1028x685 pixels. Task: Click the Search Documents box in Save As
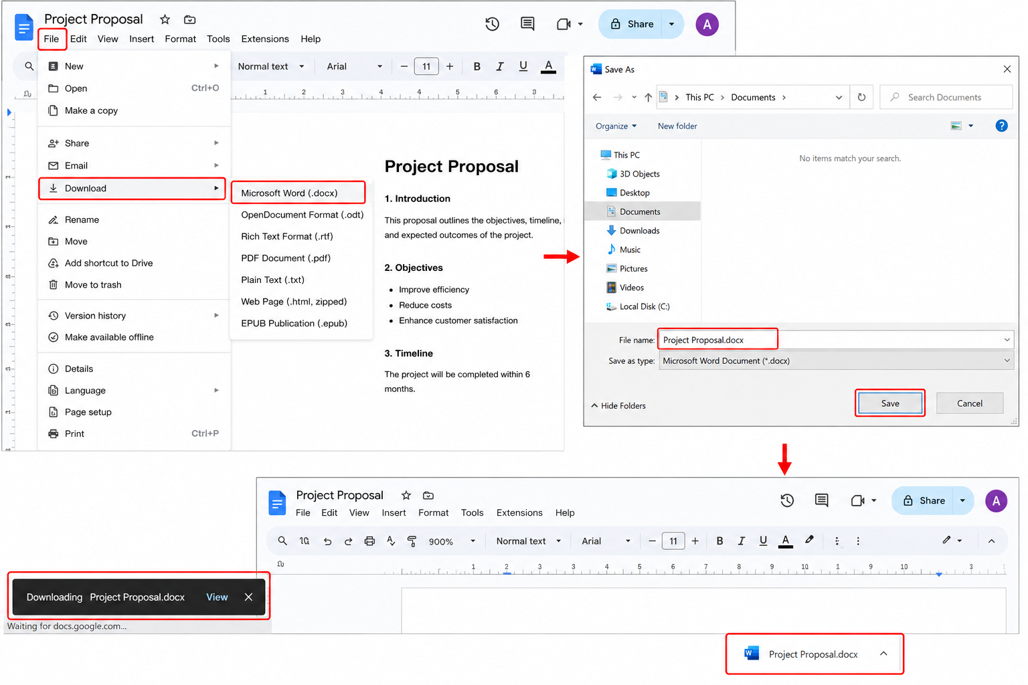coord(946,97)
